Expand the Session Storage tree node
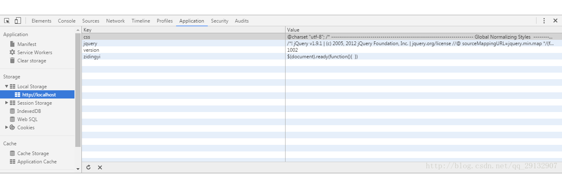Viewport: 562px width, 174px height. (x=7, y=103)
